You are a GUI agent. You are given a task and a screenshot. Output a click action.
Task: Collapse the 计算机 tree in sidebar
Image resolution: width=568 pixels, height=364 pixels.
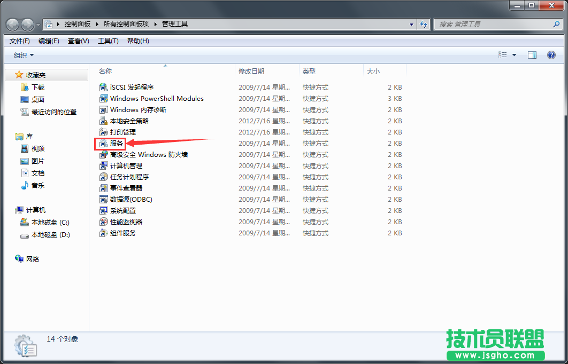[10, 210]
